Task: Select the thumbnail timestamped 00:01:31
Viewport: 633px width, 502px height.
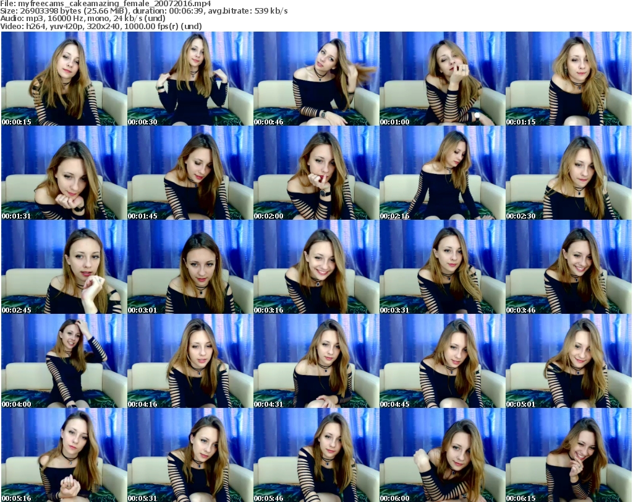Action: (64, 173)
